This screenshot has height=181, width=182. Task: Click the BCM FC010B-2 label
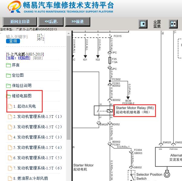128,102
